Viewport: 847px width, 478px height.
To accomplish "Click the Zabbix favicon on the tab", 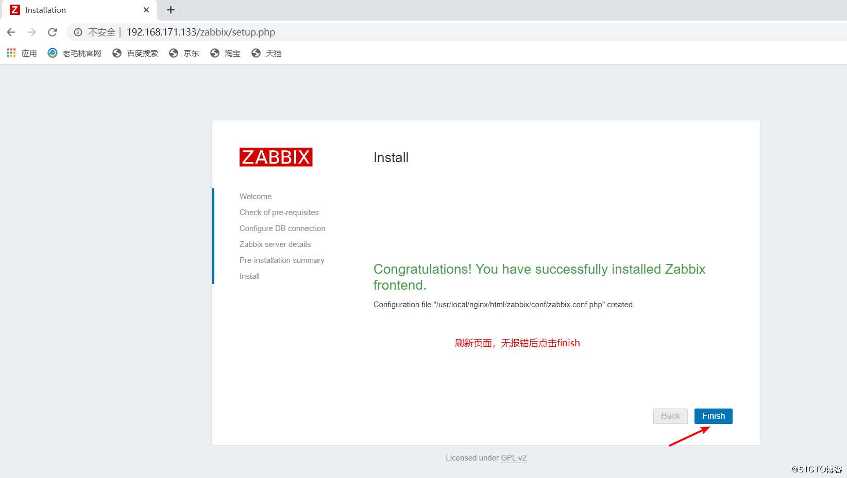I will pyautogui.click(x=15, y=10).
